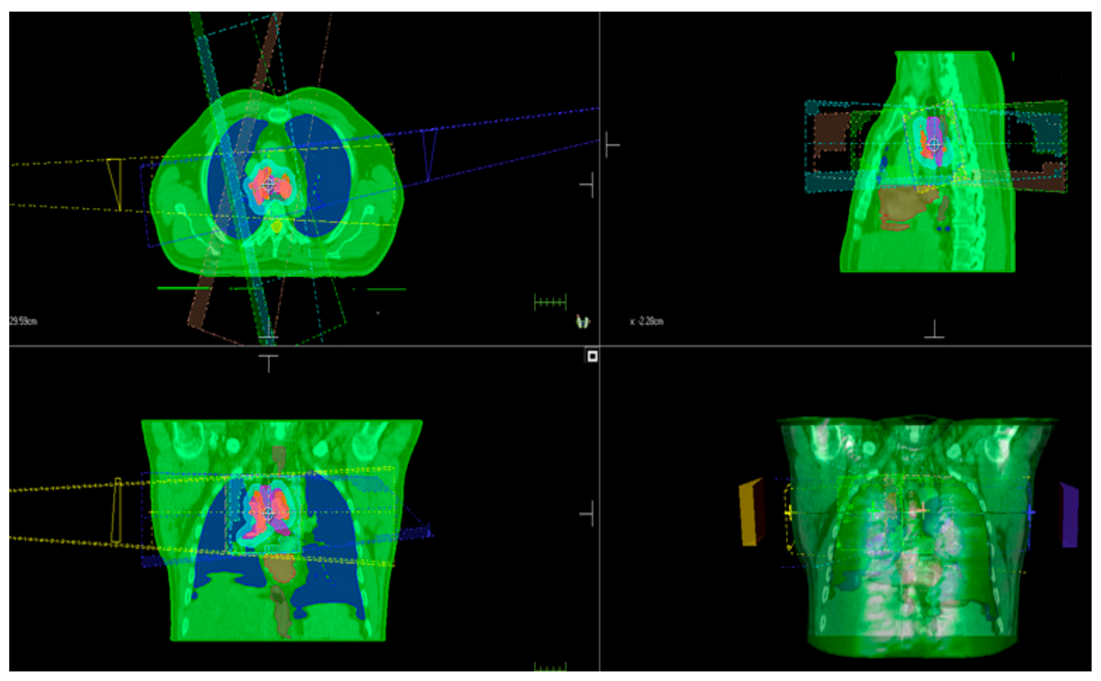Click the left-edge slice marker in sagittal view

pos(611,145)
